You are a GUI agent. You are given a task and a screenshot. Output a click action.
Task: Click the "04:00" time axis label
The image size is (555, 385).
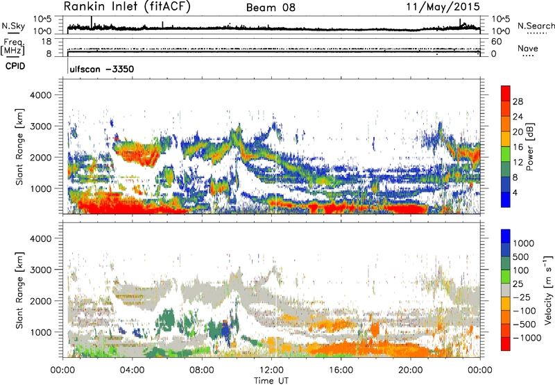(x=133, y=370)
